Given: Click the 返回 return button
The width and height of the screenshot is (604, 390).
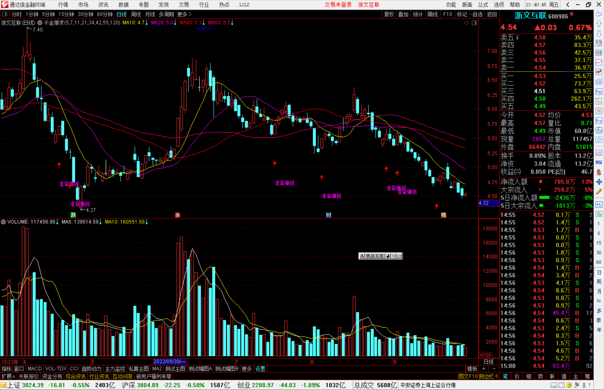Looking at the screenshot, I should click(492, 14).
